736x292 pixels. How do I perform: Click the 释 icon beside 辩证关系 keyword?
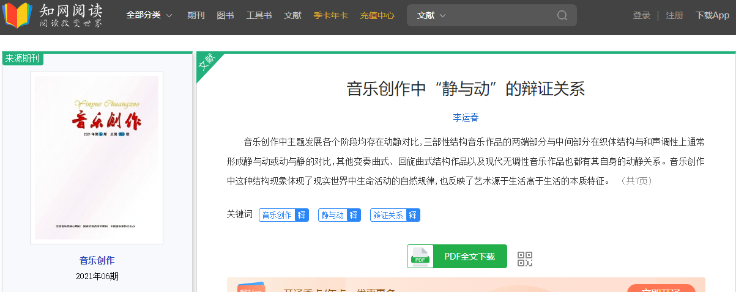click(412, 215)
